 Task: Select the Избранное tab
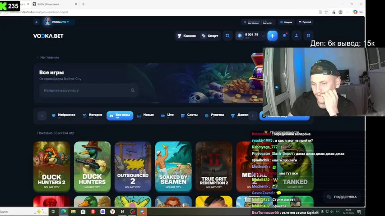click(x=64, y=116)
